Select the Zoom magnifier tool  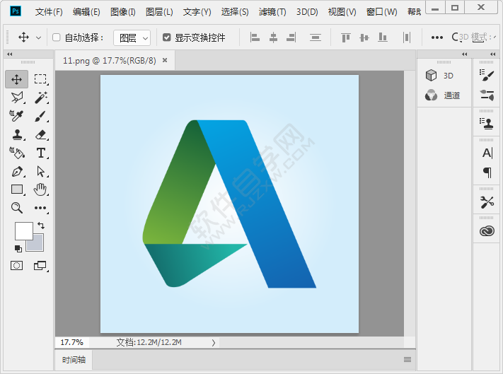(17, 208)
